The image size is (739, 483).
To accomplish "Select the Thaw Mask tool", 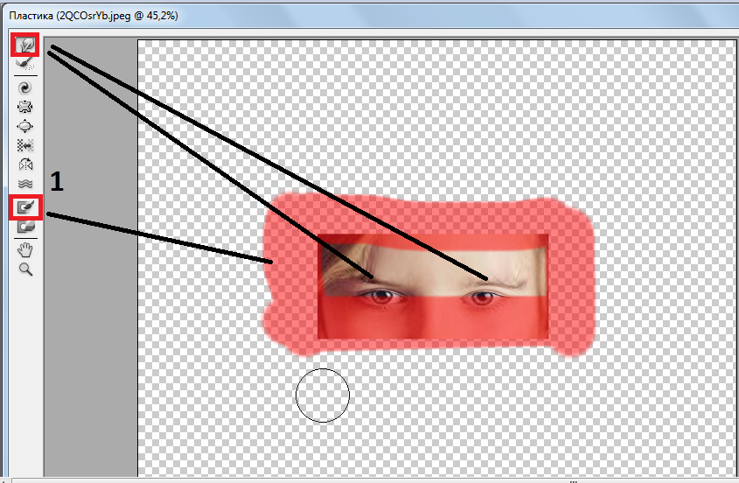I will click(26, 227).
